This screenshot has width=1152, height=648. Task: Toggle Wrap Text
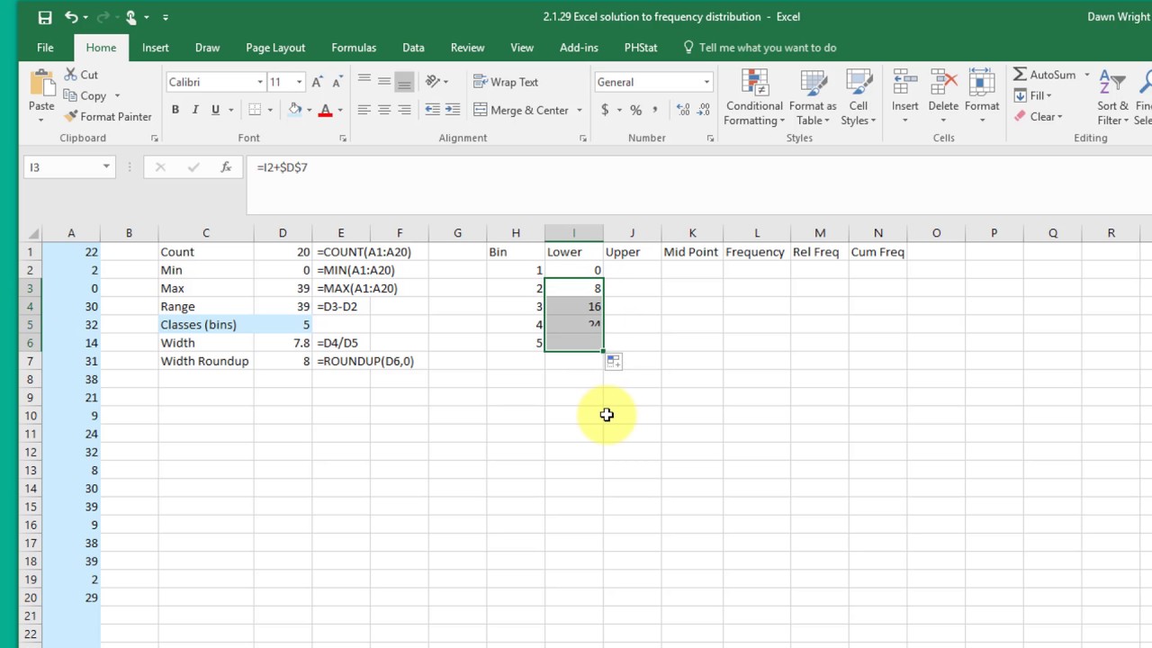pyautogui.click(x=506, y=82)
